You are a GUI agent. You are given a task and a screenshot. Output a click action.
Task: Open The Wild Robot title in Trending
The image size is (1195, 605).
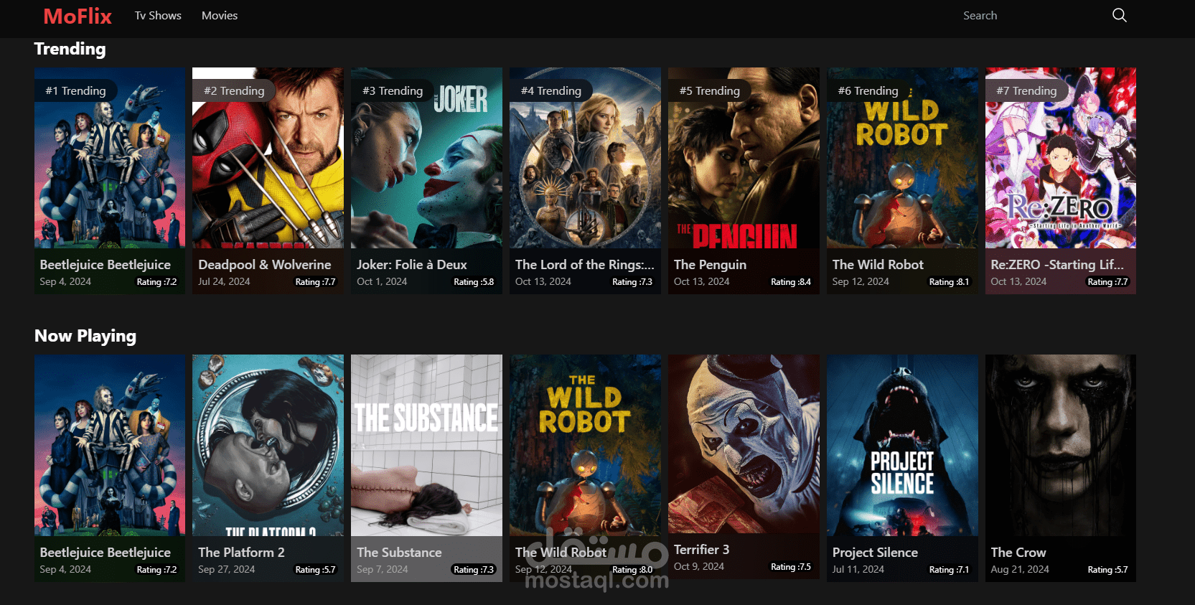point(878,265)
